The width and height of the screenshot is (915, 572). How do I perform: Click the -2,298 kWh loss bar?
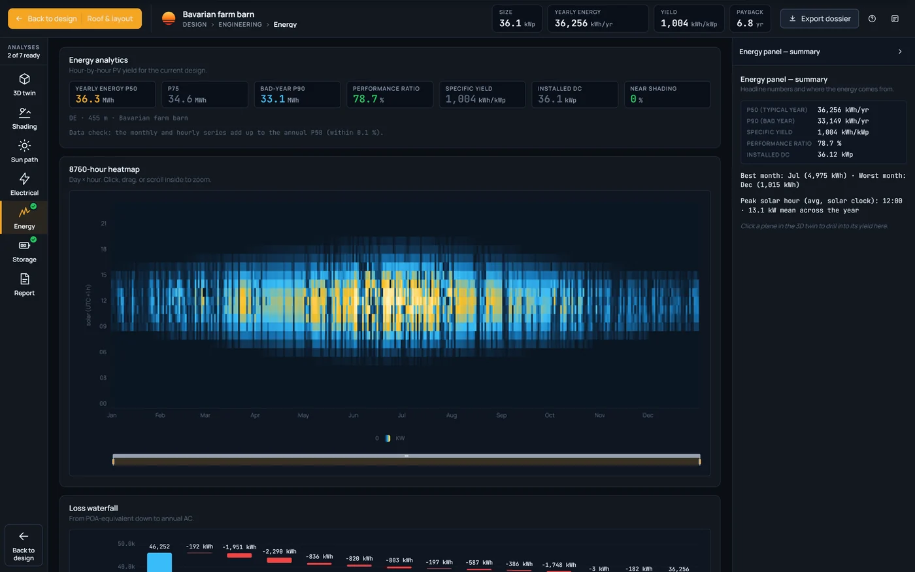pos(279,560)
